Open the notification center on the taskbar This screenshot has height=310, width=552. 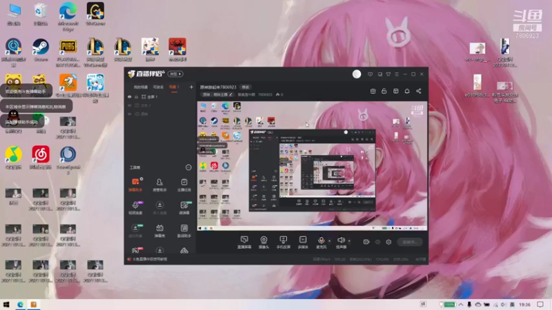pyautogui.click(x=540, y=304)
